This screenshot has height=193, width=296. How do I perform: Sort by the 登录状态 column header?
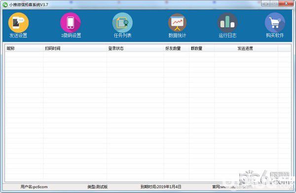(135, 48)
